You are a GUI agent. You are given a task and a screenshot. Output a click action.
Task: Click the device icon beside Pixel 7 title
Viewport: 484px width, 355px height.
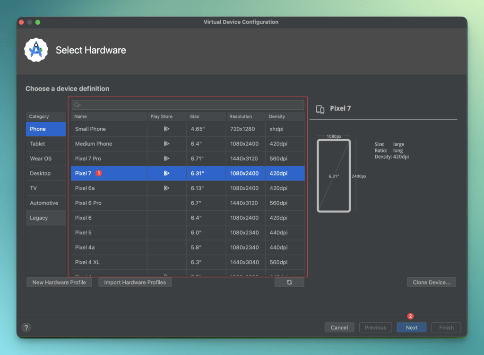point(320,109)
